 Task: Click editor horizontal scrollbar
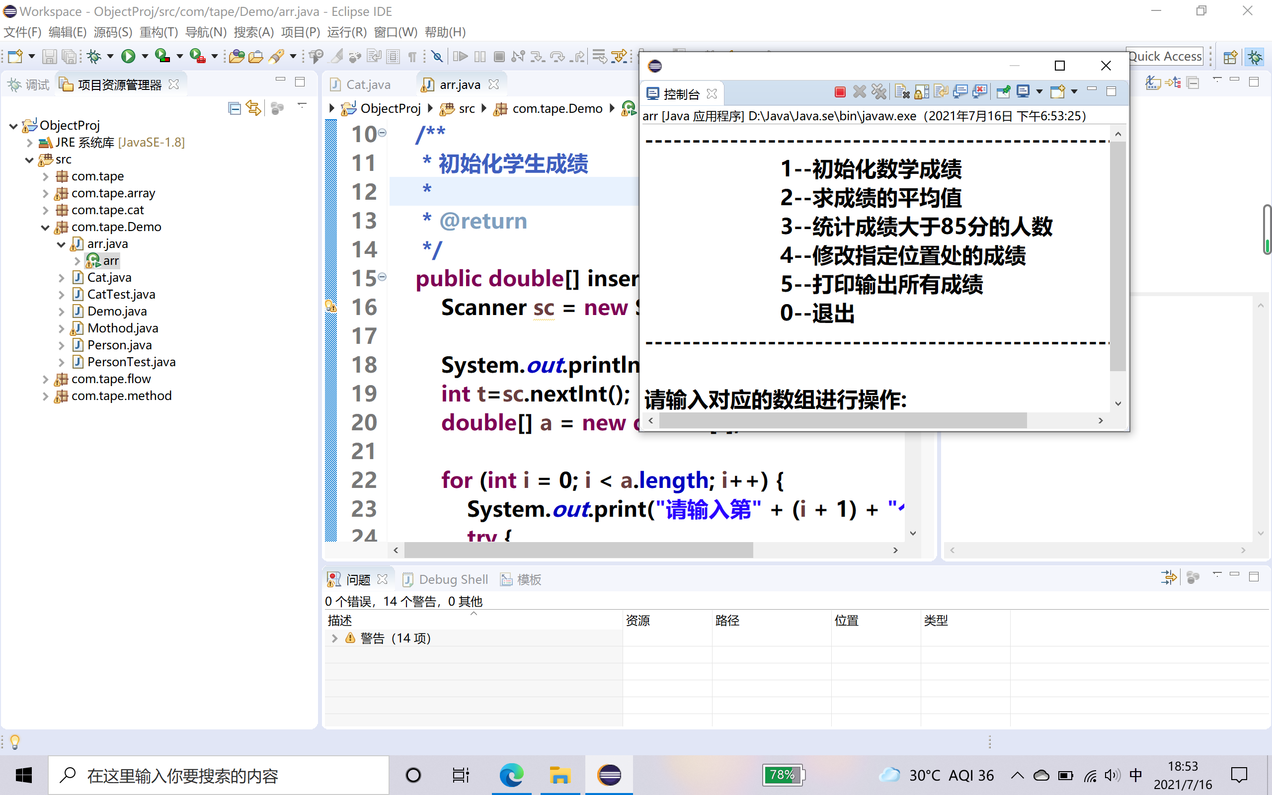click(578, 550)
